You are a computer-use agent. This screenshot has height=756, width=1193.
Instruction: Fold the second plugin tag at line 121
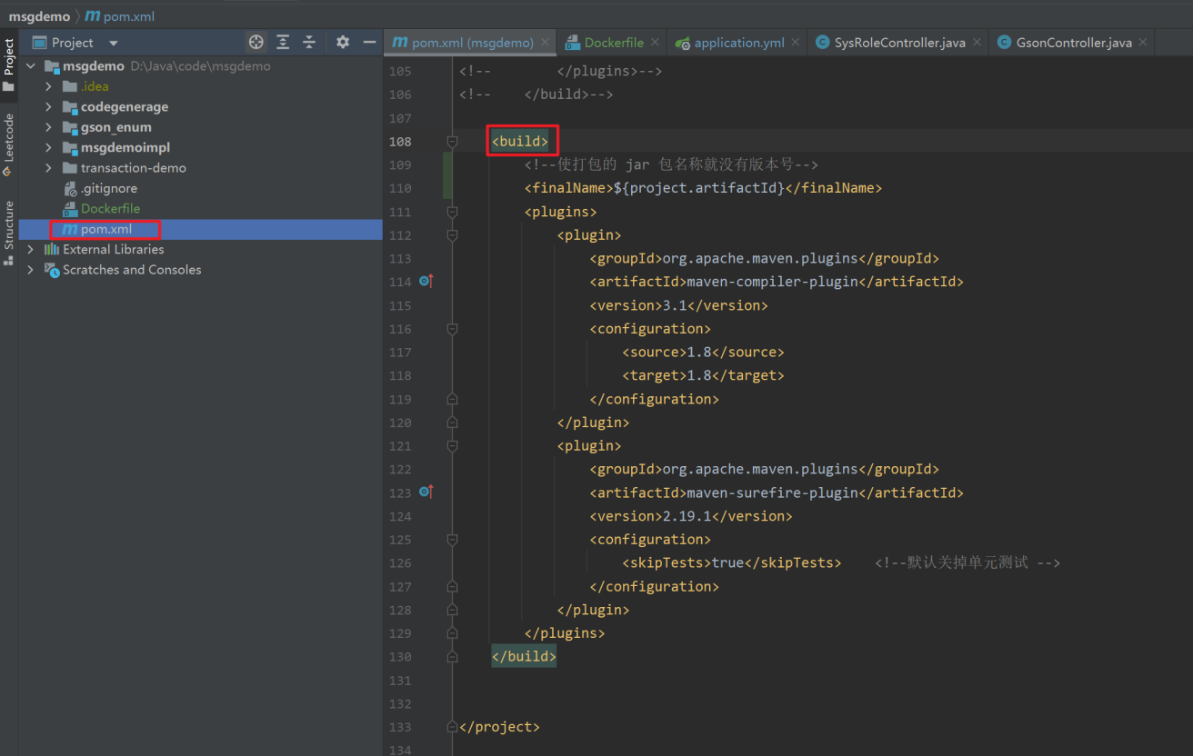tap(452, 446)
